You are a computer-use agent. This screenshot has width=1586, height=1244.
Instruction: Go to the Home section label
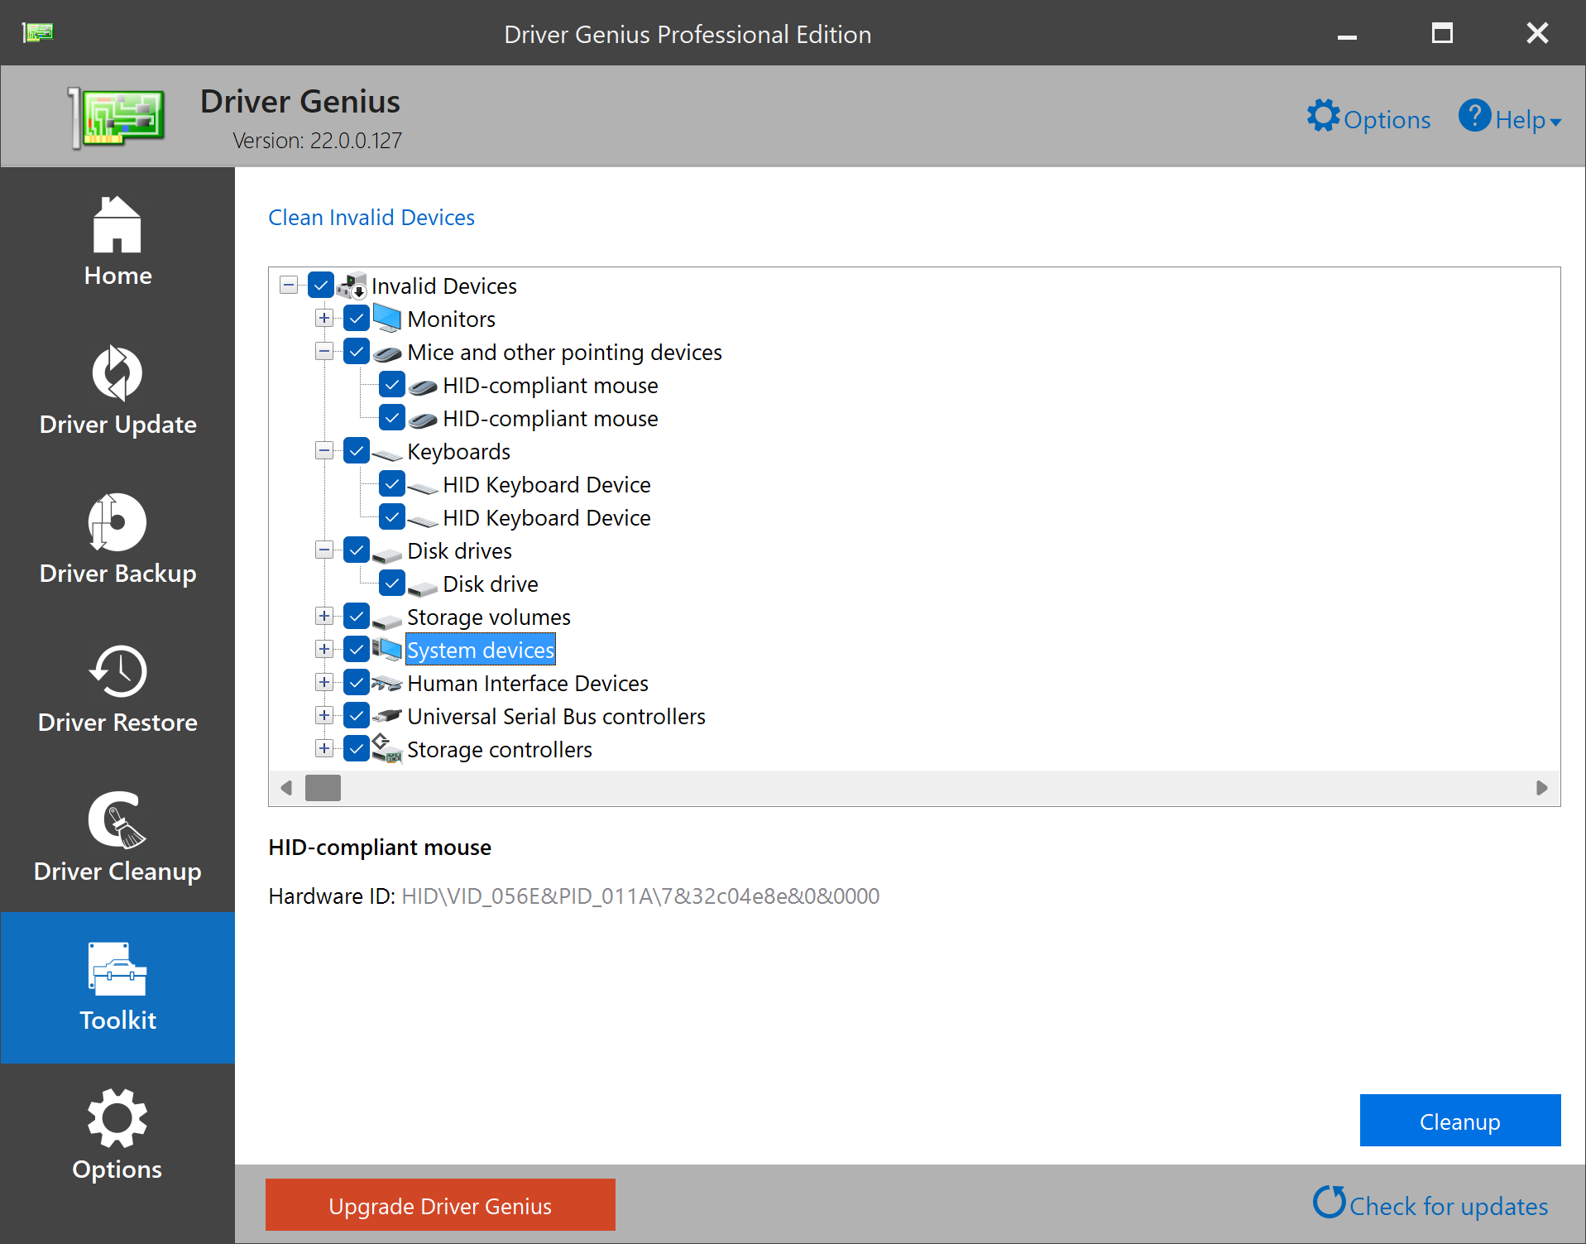click(x=117, y=276)
